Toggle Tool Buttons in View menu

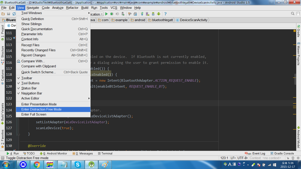53,83
